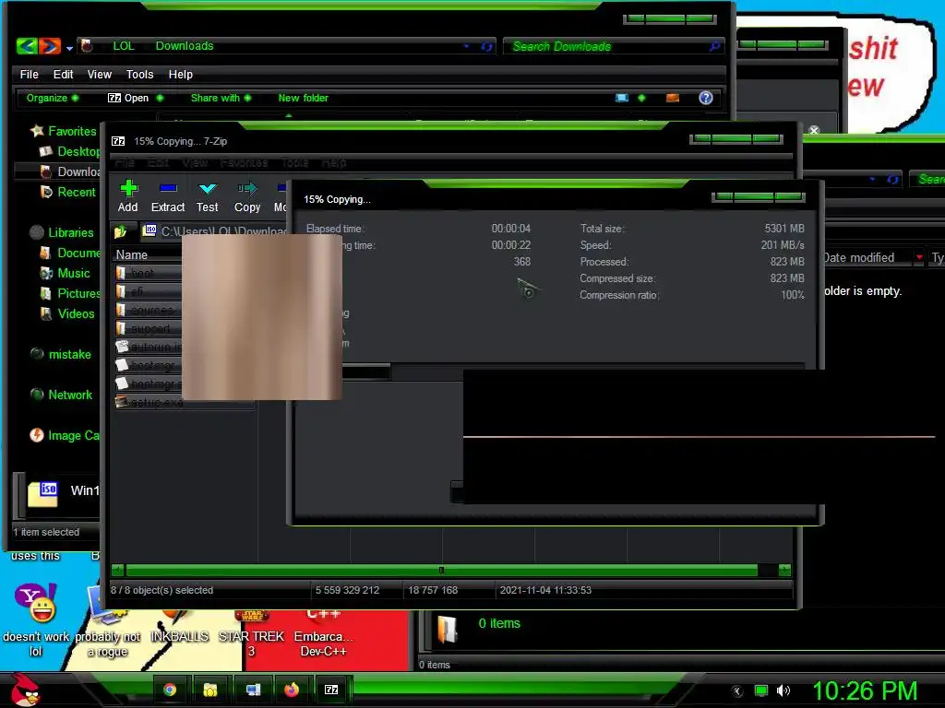The height and width of the screenshot is (708, 945).
Task: Click the Copy button in 7-Zip
Action: [247, 197]
